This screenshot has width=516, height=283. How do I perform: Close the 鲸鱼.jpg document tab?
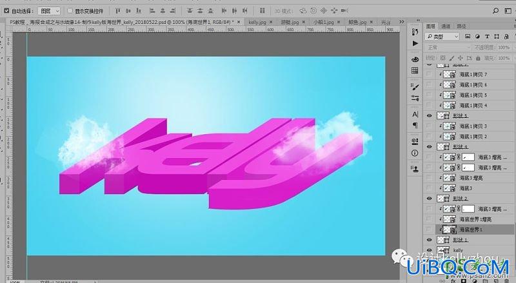(x=372, y=22)
